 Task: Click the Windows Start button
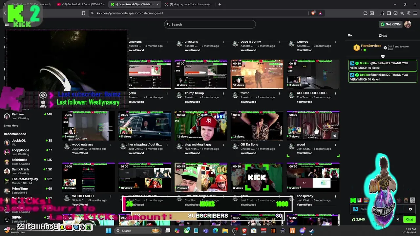109,231
